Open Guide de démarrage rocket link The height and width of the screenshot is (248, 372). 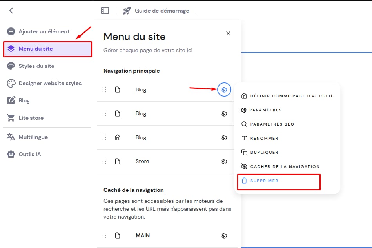click(156, 11)
